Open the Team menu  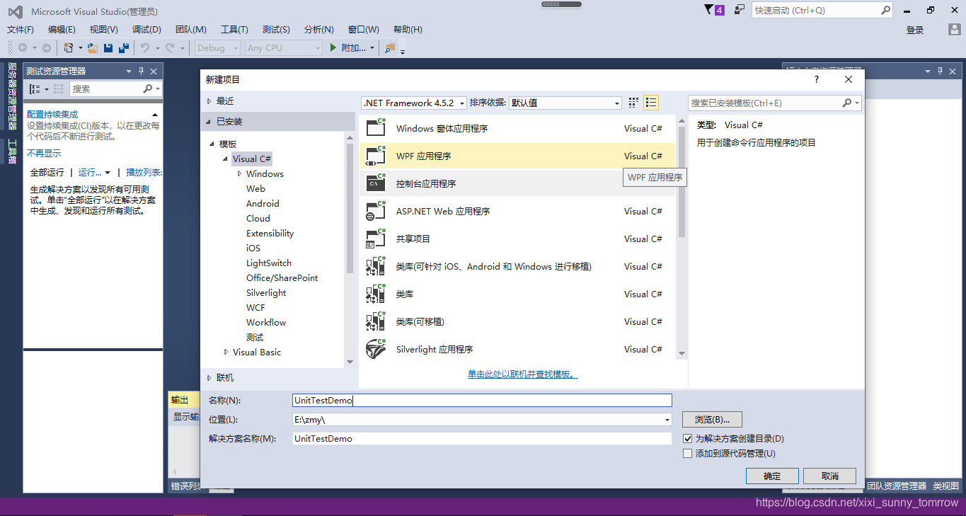pyautogui.click(x=190, y=29)
